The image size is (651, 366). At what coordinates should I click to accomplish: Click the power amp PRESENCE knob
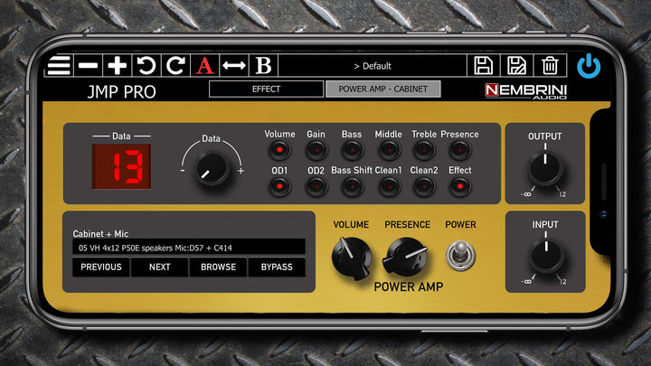[x=405, y=258]
